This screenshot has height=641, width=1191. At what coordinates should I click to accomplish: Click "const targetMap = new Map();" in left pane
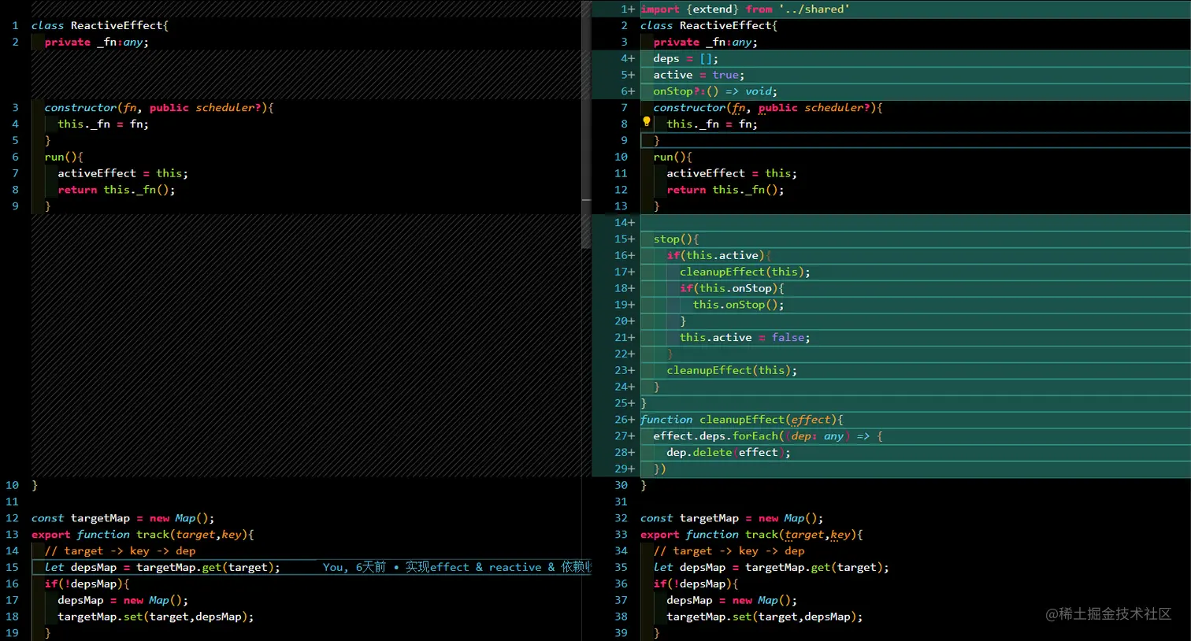click(123, 518)
